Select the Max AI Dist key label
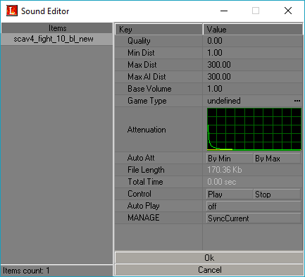The height and width of the screenshot is (277, 305). (147, 77)
